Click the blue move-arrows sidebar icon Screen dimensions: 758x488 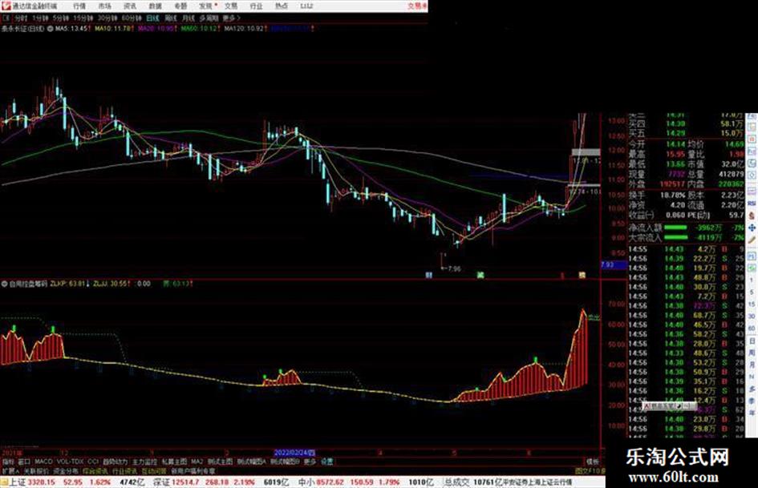point(752,228)
